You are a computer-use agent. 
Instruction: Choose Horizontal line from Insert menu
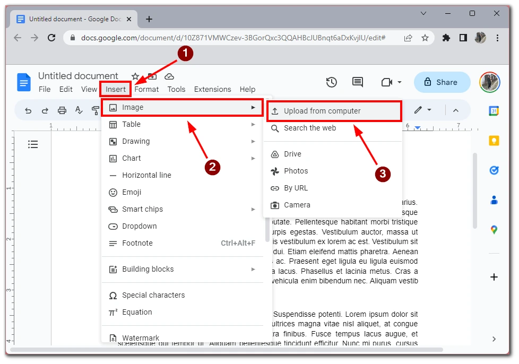[146, 175]
